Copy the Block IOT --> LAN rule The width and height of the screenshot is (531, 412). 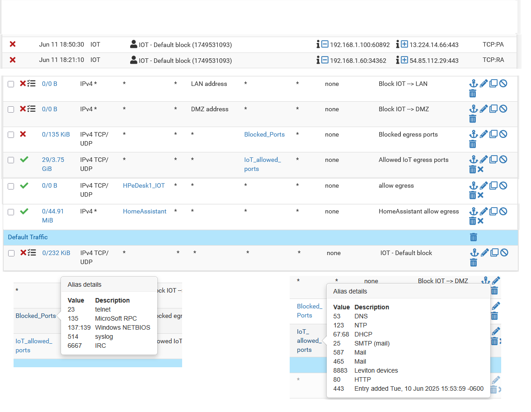point(493,83)
